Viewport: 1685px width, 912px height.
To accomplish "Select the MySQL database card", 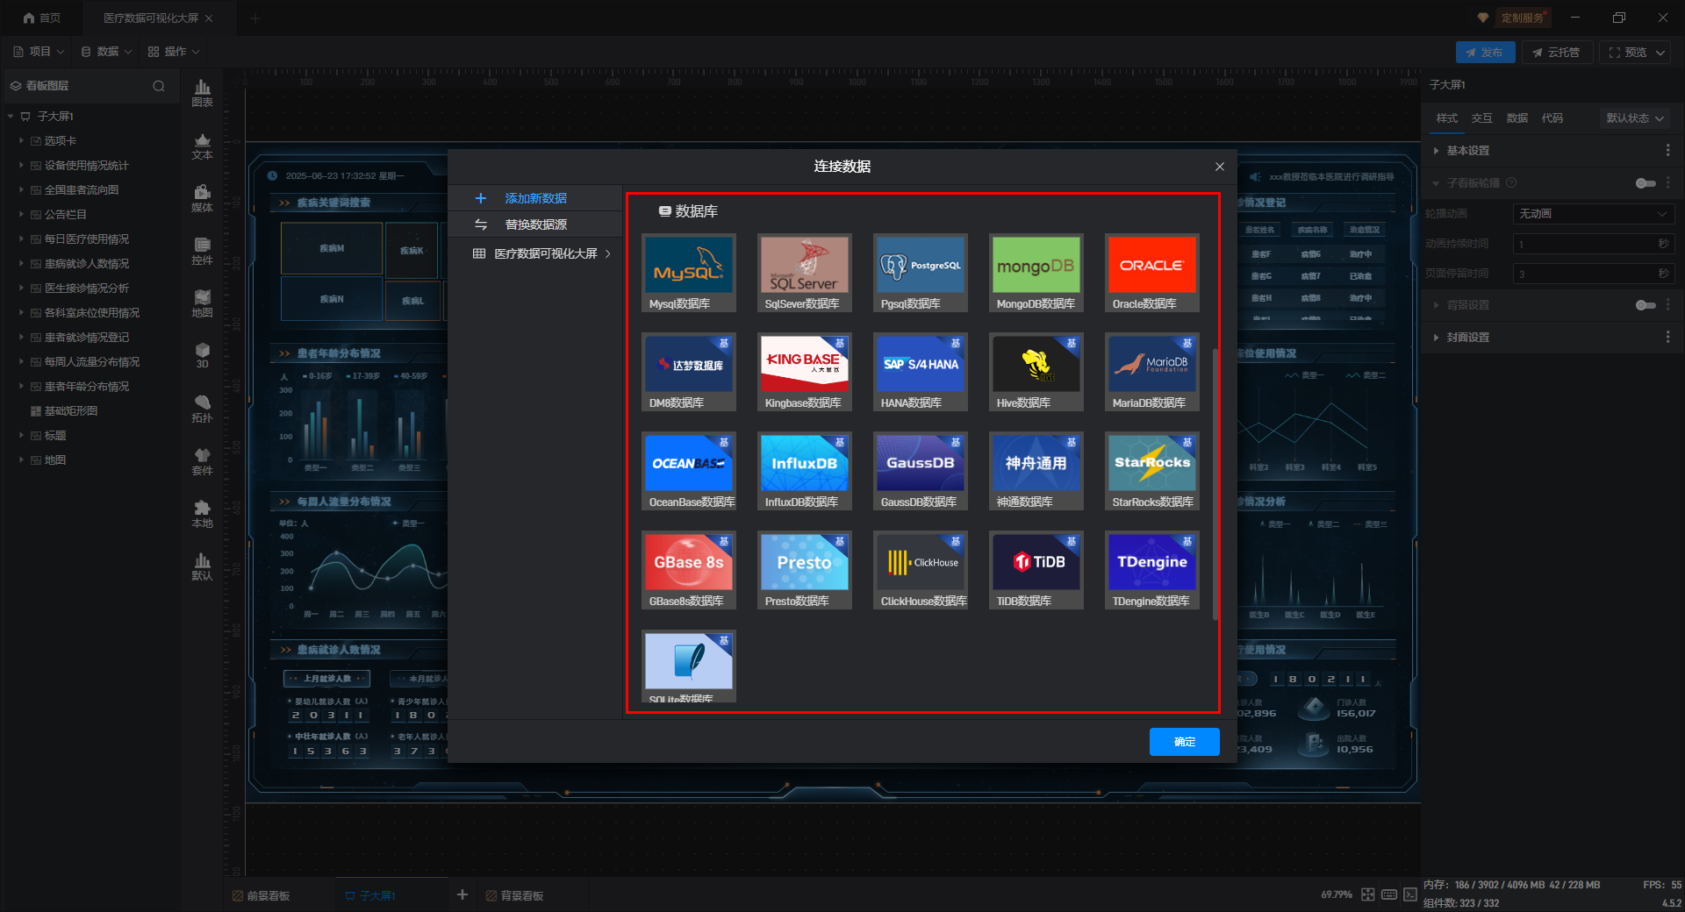I will 689,273.
